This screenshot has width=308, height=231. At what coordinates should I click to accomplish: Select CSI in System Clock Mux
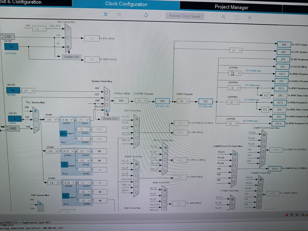pos(106,99)
